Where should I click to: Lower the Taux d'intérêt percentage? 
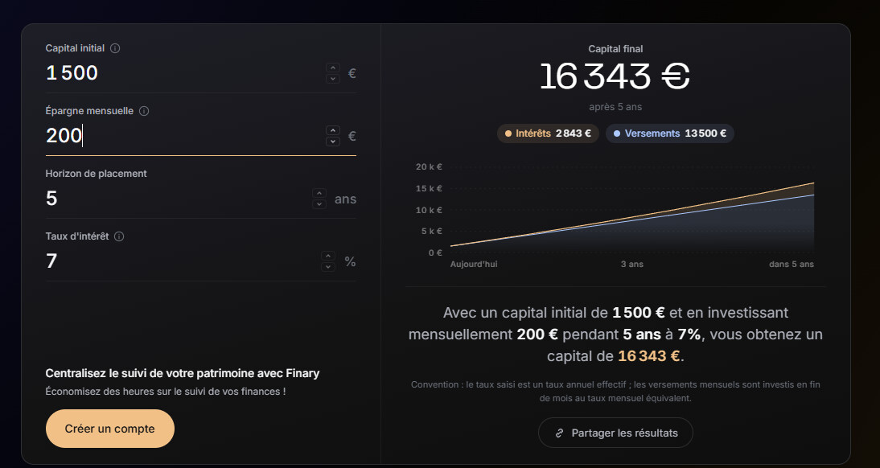(328, 267)
